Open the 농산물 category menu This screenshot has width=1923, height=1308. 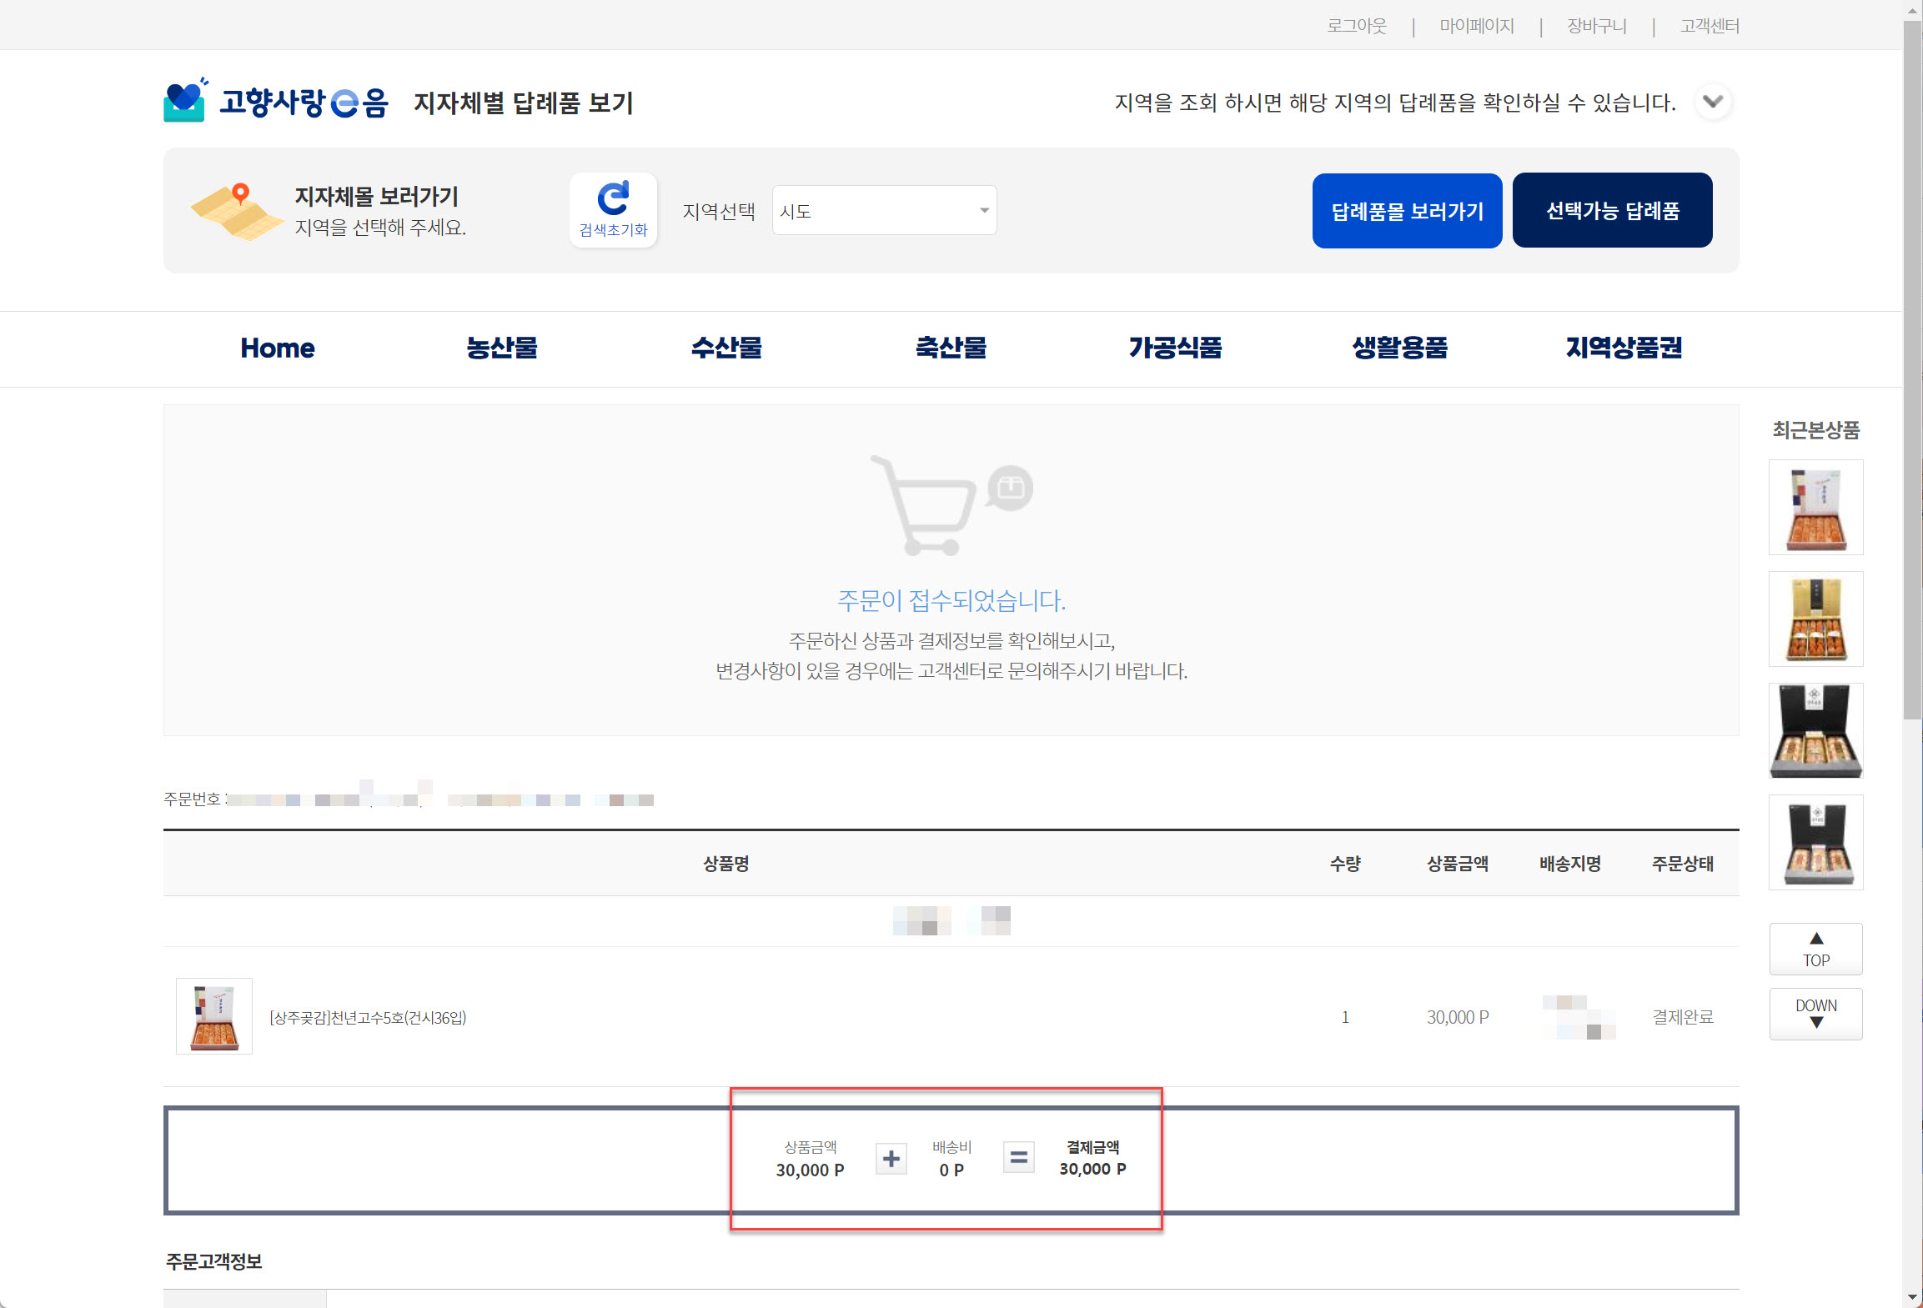point(501,348)
